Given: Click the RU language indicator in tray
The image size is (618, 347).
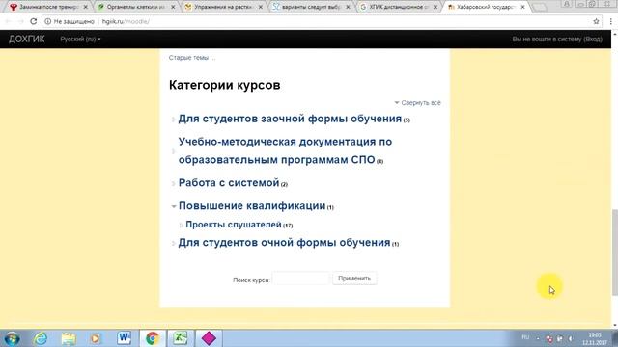Looking at the screenshot, I should (525, 337).
